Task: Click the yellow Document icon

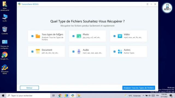Action: (38, 51)
